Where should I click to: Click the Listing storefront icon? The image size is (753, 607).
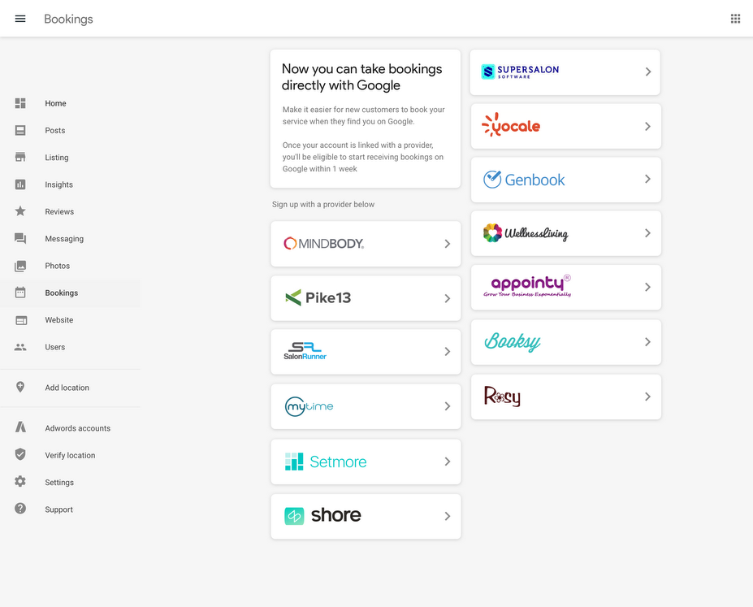[20, 157]
